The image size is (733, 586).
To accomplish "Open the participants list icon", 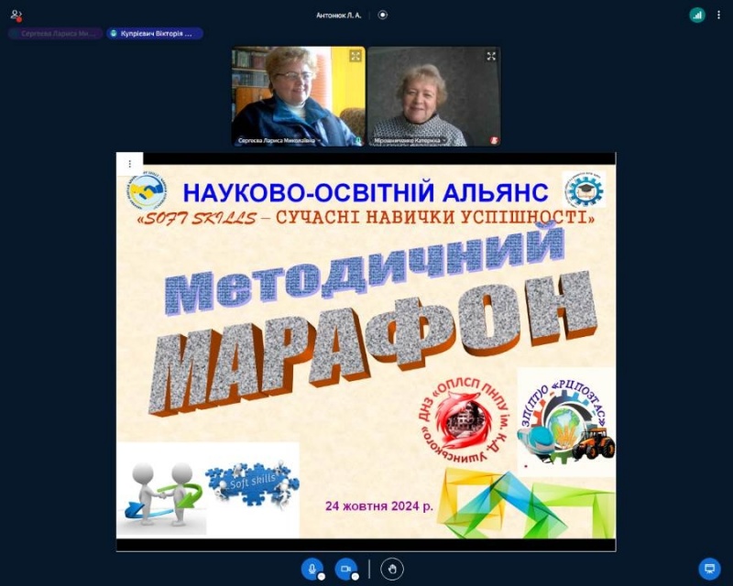I will point(16,15).
